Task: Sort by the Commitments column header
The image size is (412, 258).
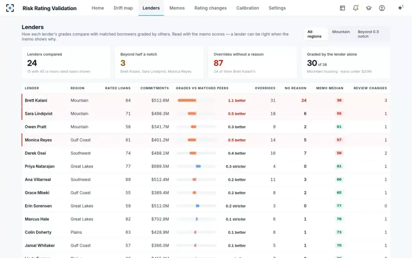Action: [x=154, y=88]
